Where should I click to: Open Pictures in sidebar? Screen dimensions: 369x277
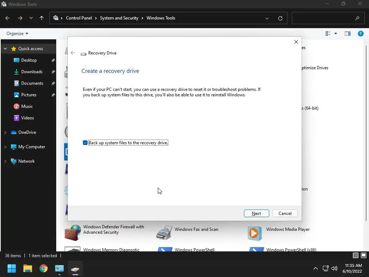(x=29, y=95)
